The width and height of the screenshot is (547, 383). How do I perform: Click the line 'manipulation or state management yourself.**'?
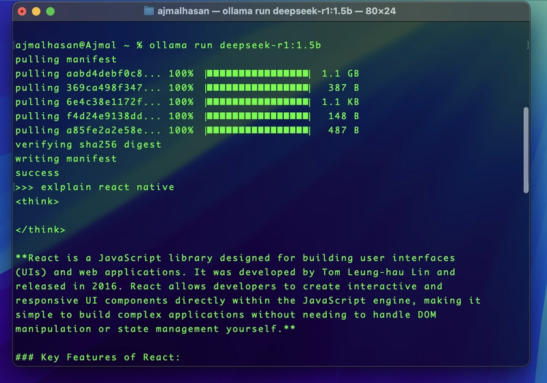pos(155,329)
